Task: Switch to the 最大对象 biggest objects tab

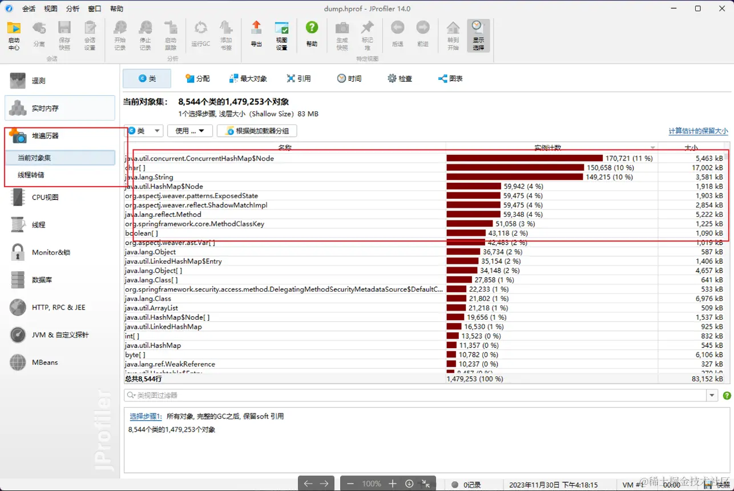Action: pos(248,79)
